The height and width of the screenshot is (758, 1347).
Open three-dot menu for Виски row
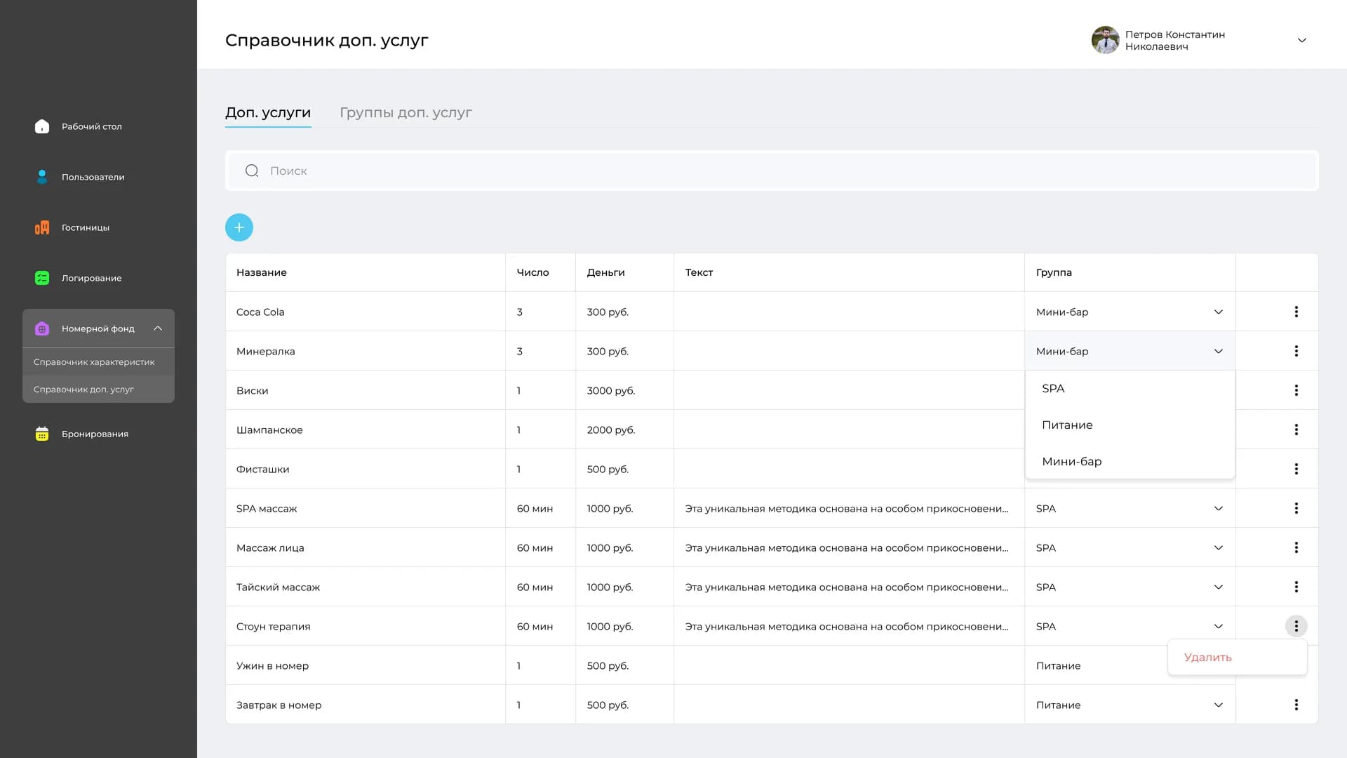tap(1296, 390)
